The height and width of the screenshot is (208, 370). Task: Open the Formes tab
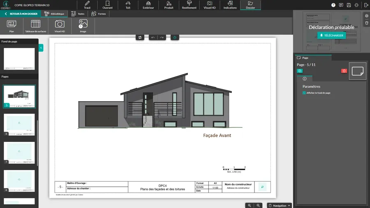click(99, 14)
